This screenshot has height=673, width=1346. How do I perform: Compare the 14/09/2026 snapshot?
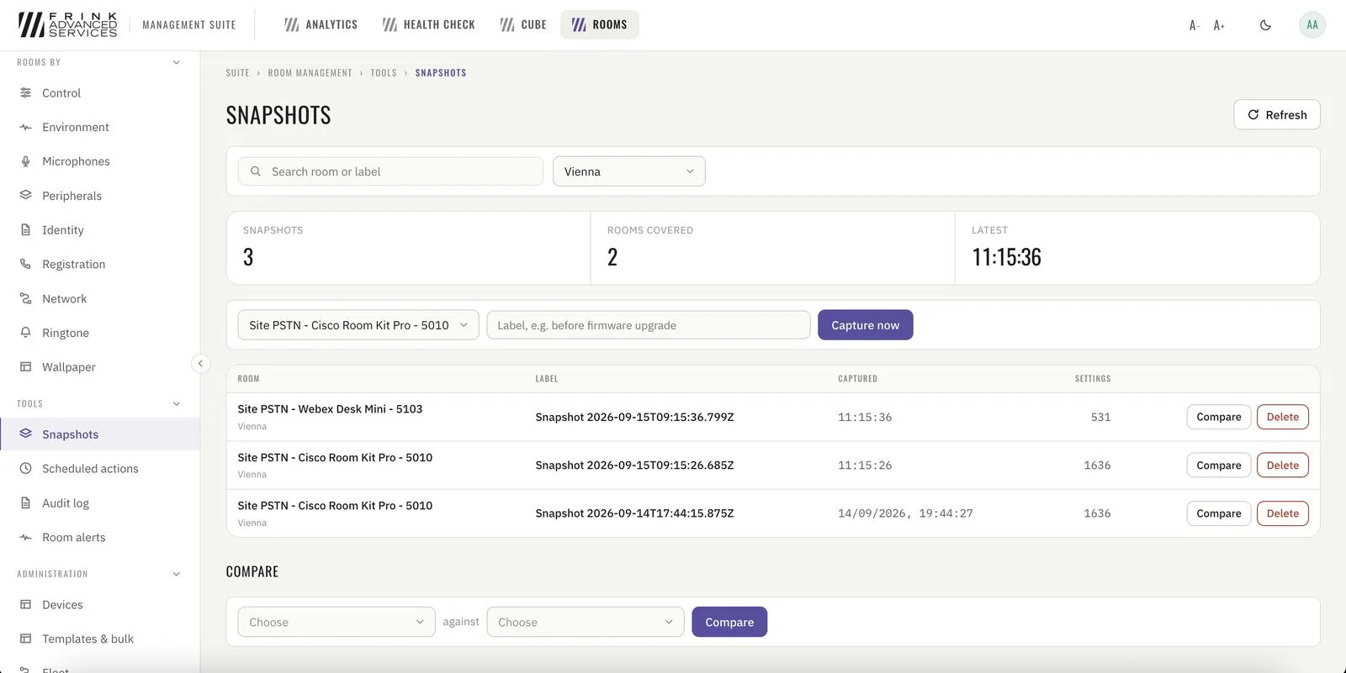click(1219, 513)
